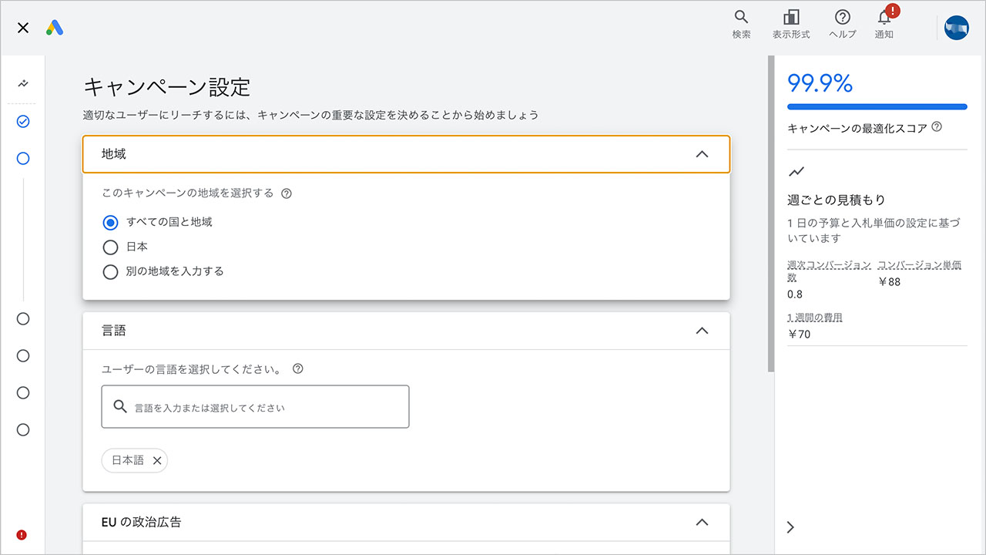Select the completed checkmark step in sidebar
This screenshot has width=986, height=555.
pyautogui.click(x=23, y=121)
